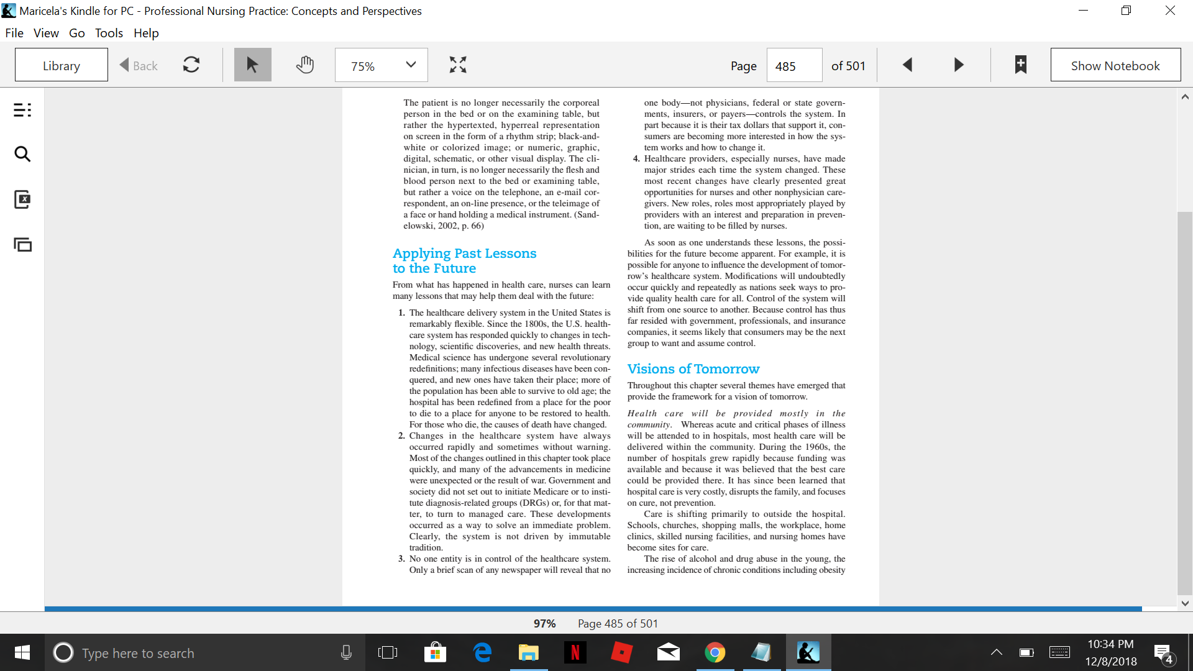
Task: Open the 75% zoom dropdown
Action: click(x=382, y=65)
